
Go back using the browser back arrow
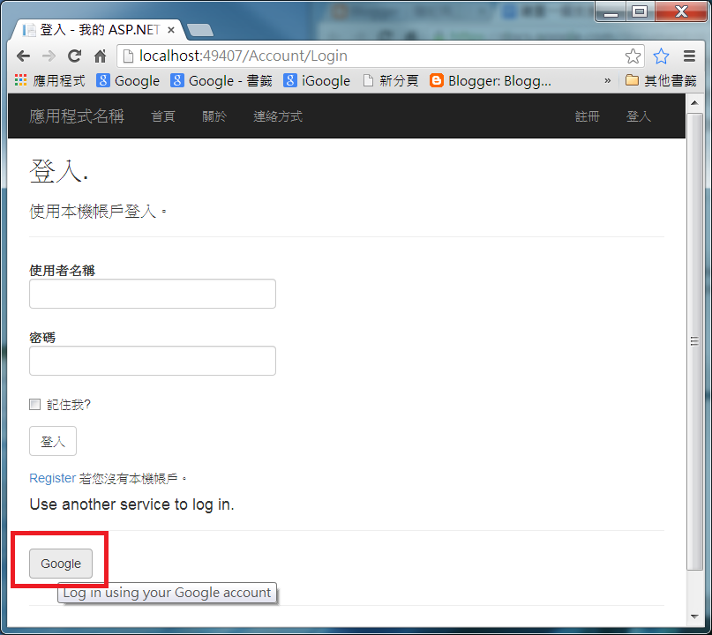[23, 56]
